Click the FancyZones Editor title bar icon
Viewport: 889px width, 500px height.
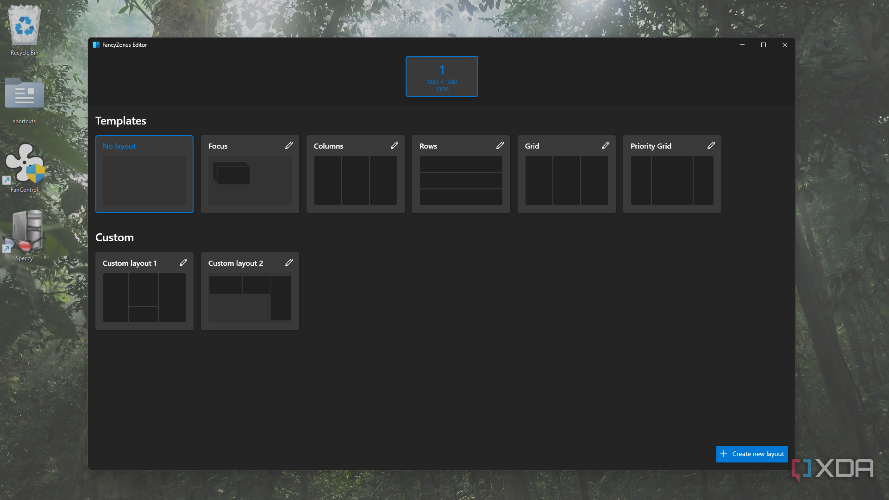pos(96,45)
